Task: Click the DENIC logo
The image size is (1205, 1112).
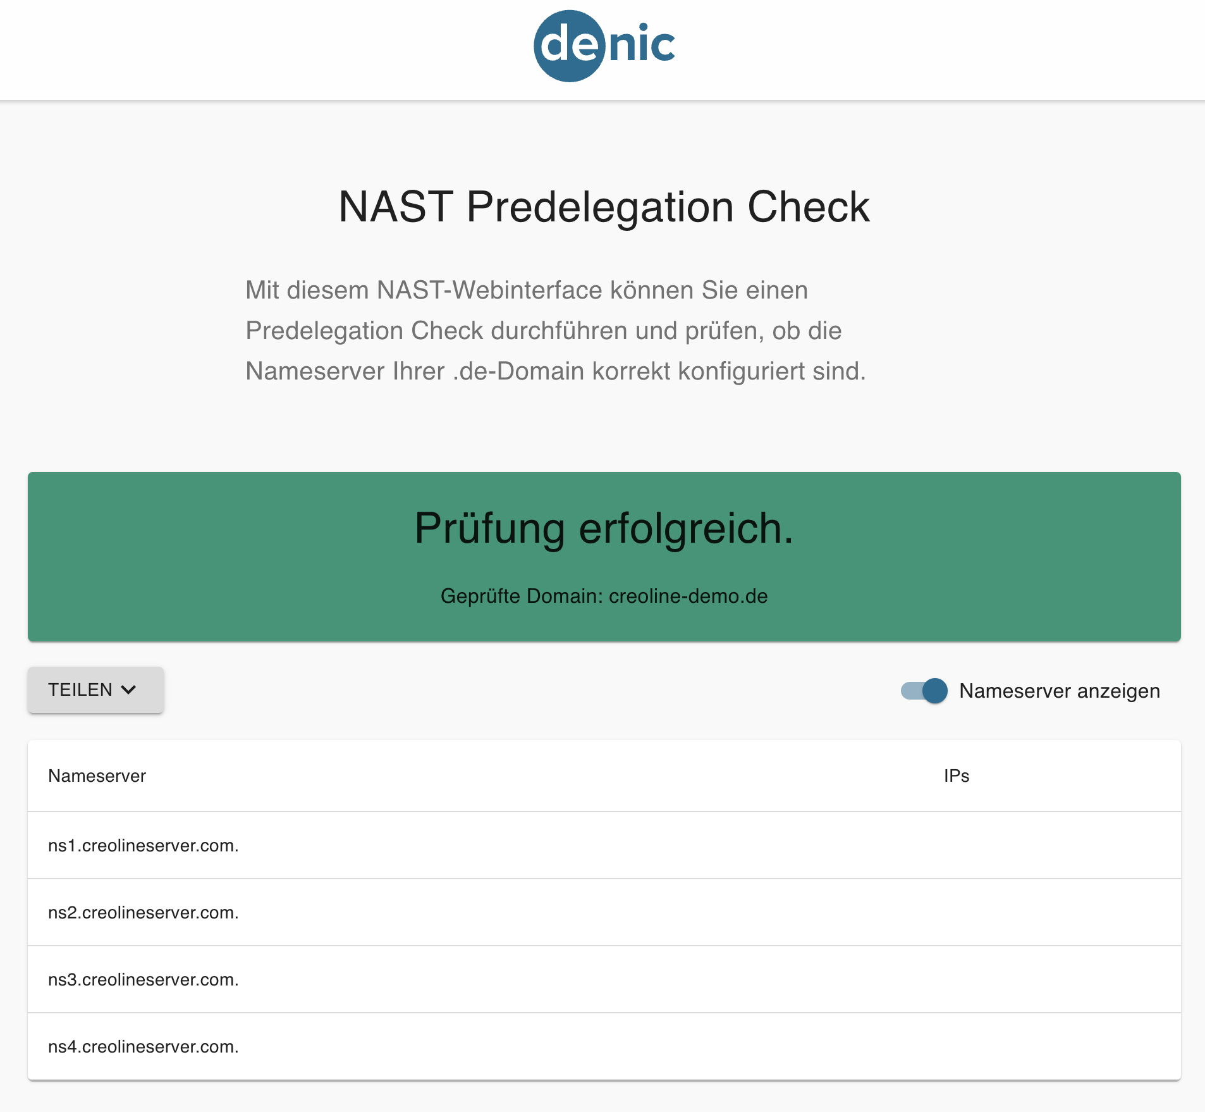Action: pos(604,46)
